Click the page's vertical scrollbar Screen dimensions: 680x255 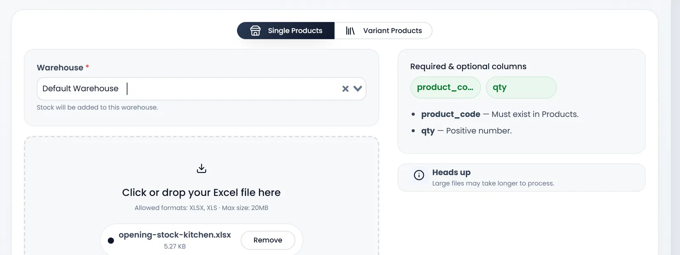pos(675,127)
